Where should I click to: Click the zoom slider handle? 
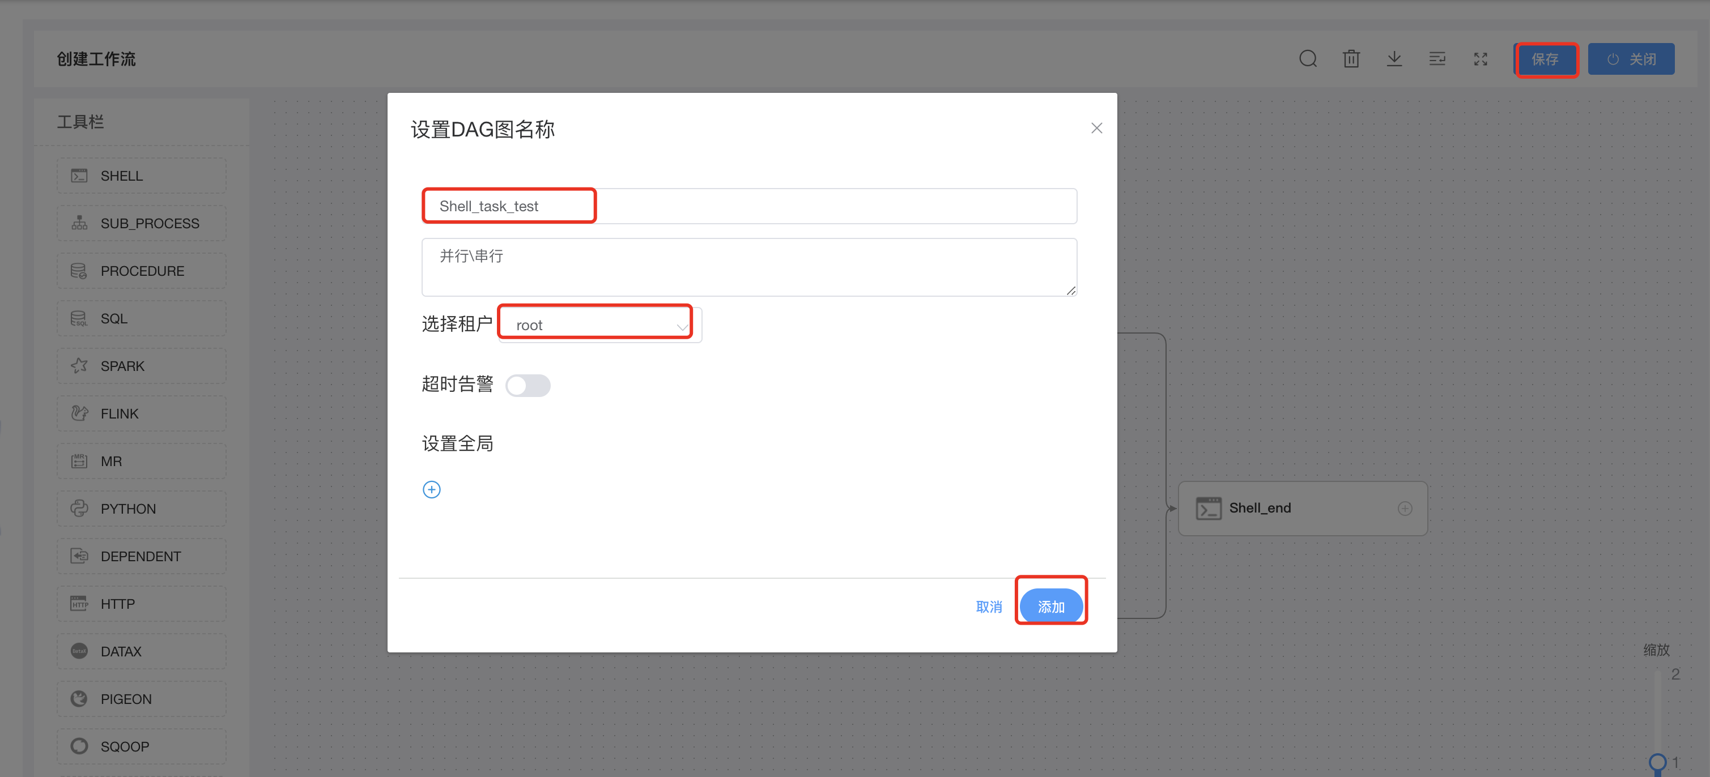1657,762
